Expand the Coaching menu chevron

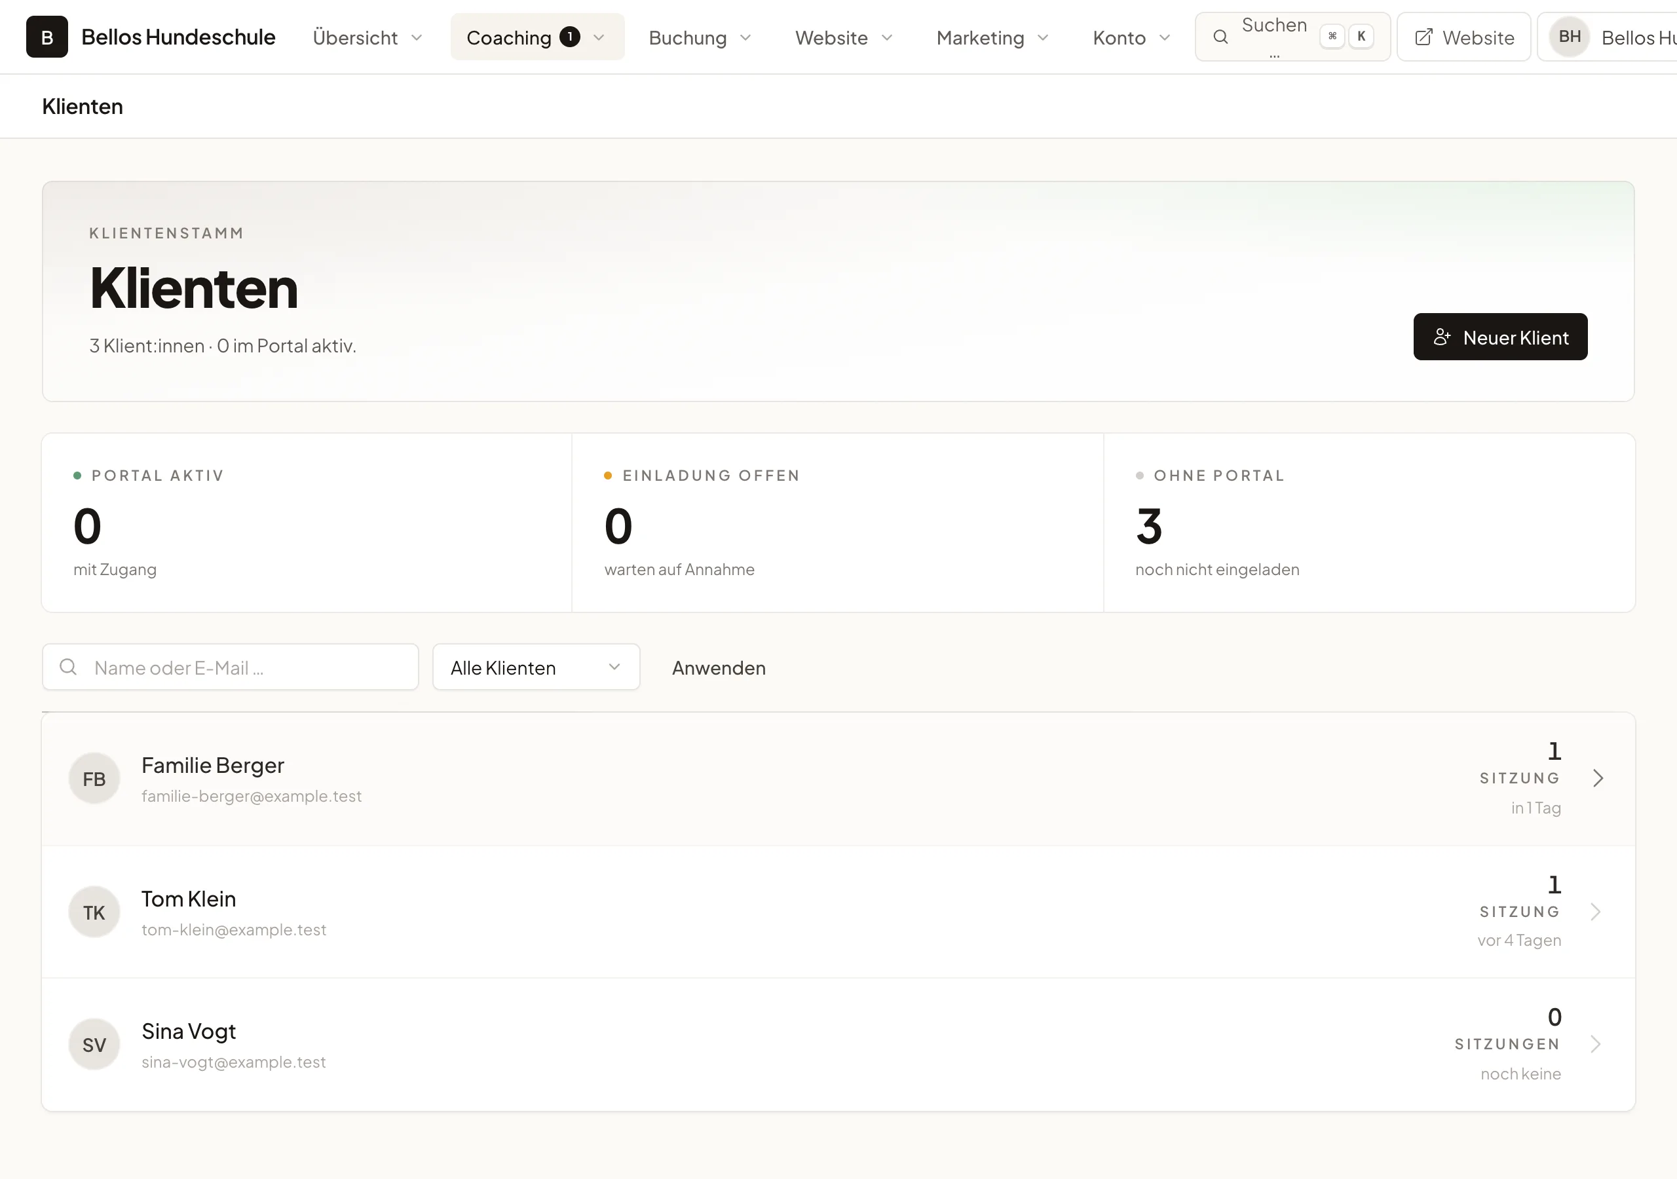pyautogui.click(x=599, y=37)
